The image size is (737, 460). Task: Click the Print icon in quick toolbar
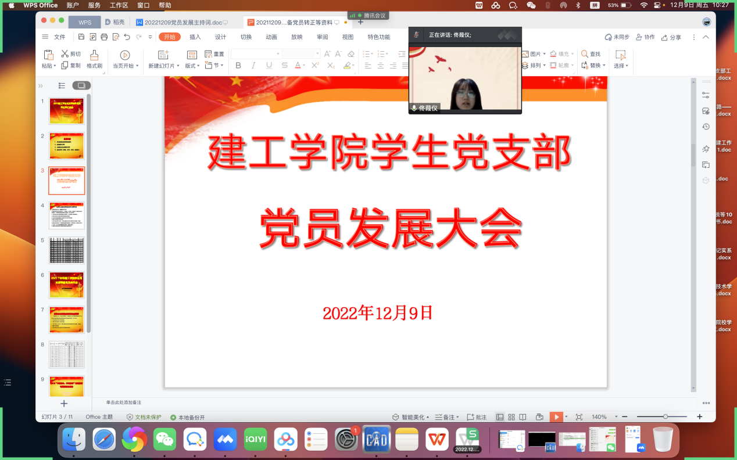[x=104, y=37]
